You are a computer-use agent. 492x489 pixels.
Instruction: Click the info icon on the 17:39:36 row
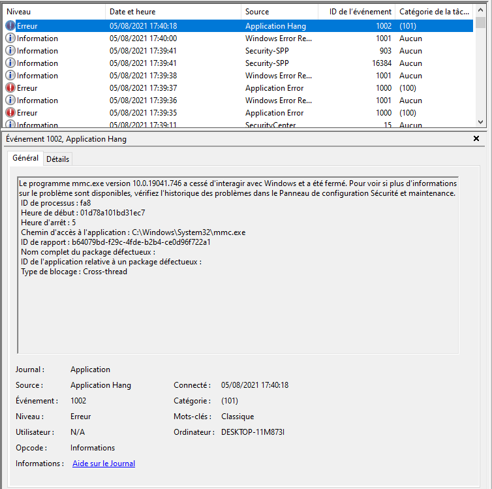coord(10,100)
